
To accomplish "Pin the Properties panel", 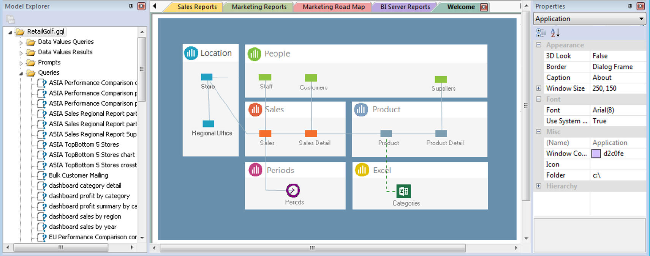I will point(630,6).
